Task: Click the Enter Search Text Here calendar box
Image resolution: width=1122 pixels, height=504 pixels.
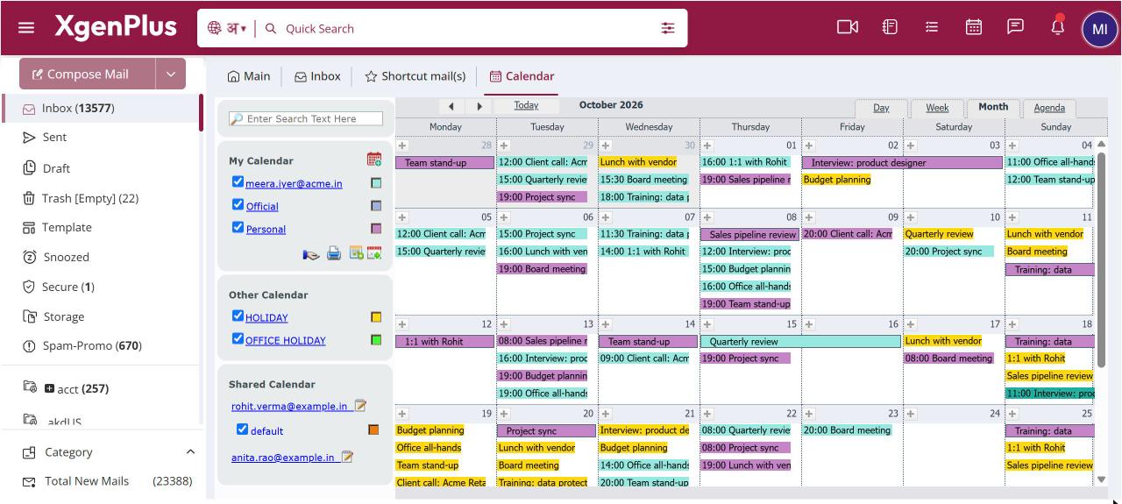Action: tap(306, 118)
